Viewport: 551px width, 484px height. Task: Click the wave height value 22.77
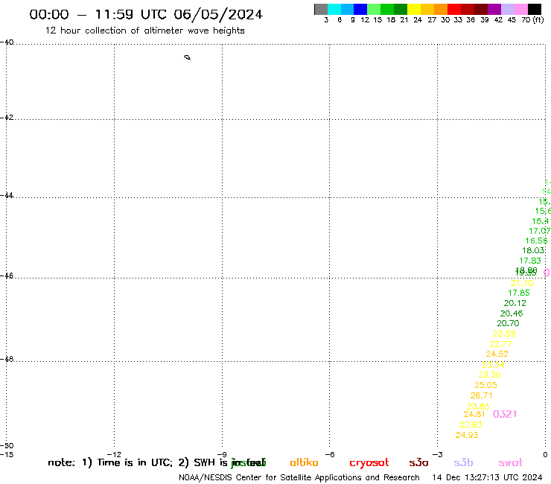(501, 344)
